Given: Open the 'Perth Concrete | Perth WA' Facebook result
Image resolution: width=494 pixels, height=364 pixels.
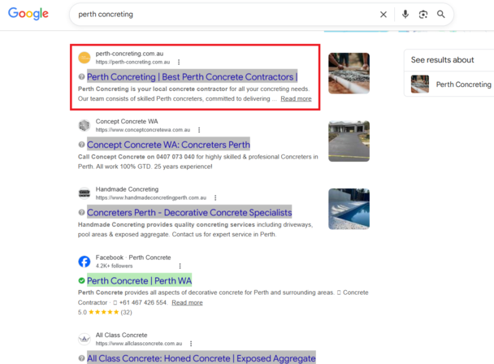Looking at the screenshot, I should pos(139,280).
